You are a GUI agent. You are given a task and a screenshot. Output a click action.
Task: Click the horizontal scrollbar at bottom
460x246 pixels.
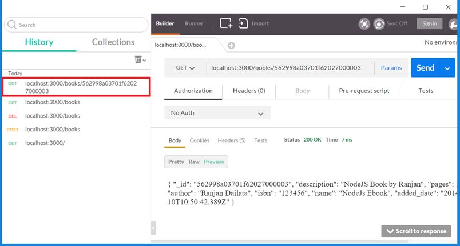(x=279, y=241)
